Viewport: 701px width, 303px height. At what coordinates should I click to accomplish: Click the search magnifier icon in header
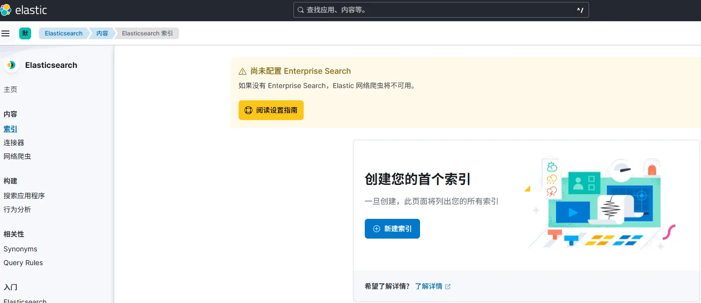click(x=301, y=10)
